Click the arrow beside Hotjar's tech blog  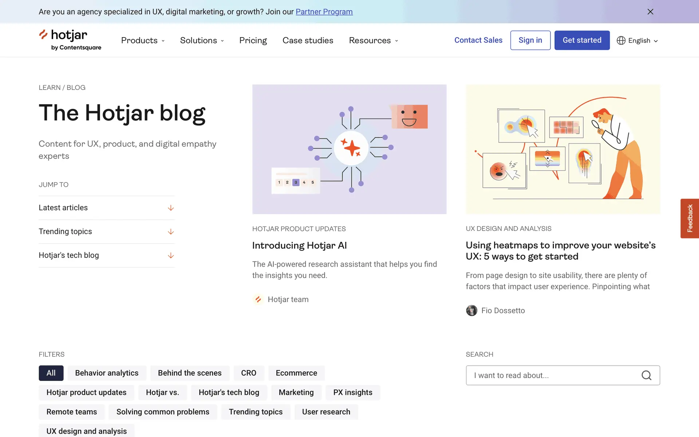coord(171,256)
